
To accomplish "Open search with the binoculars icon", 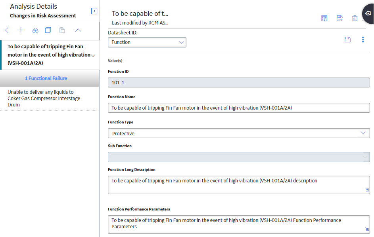I will pos(35,30).
